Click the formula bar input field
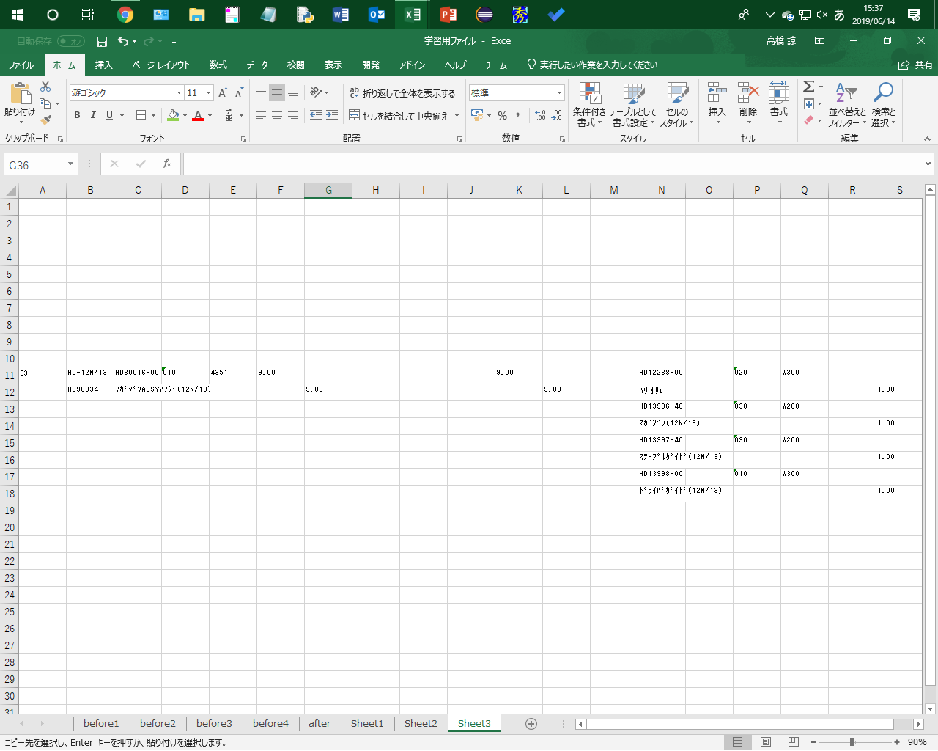 pyautogui.click(x=550, y=164)
